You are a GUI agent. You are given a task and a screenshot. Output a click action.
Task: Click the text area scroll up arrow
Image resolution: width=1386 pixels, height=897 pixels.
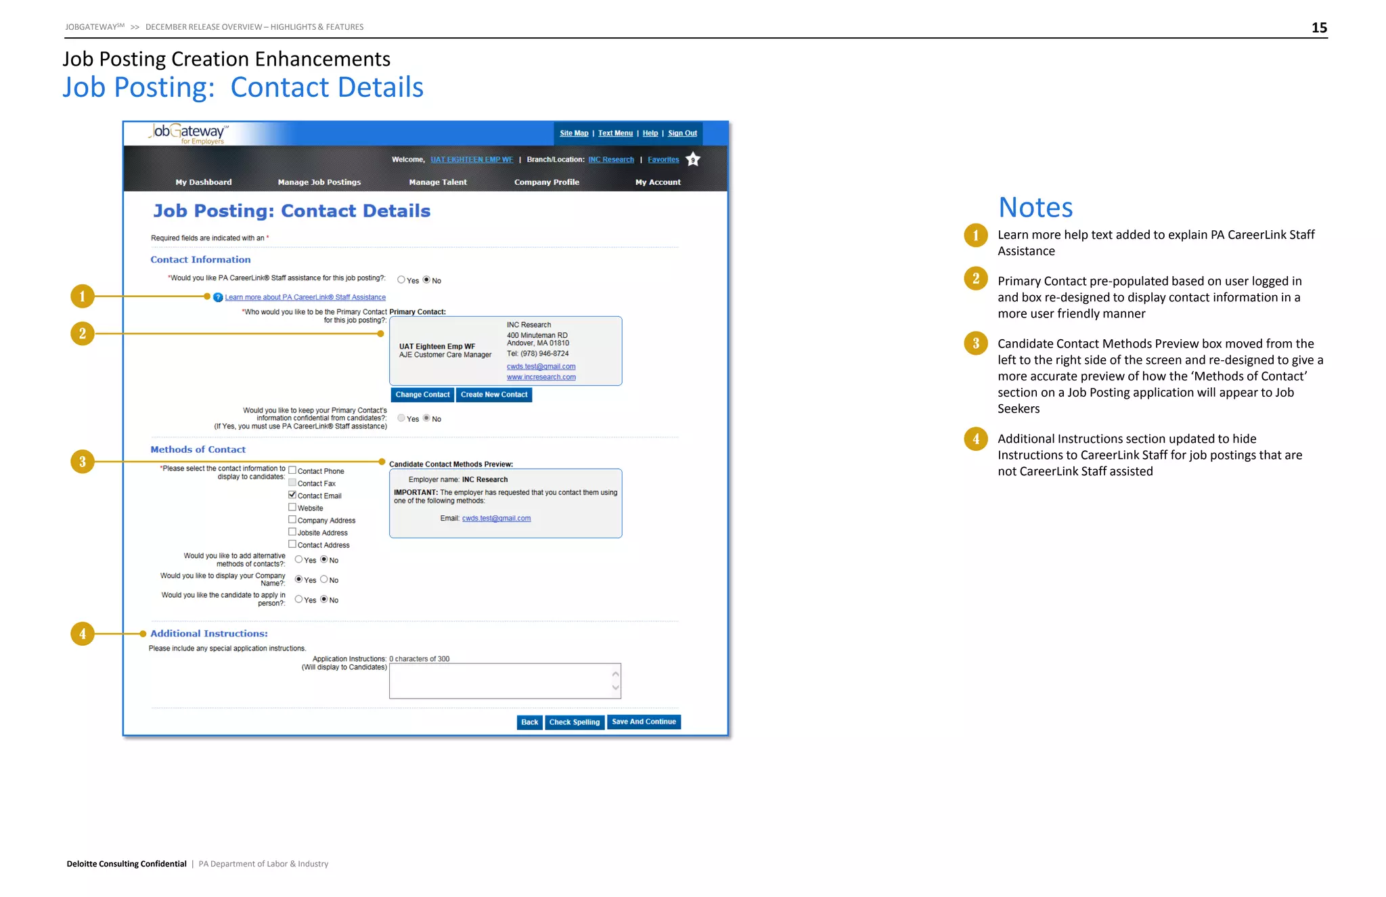pos(616,674)
